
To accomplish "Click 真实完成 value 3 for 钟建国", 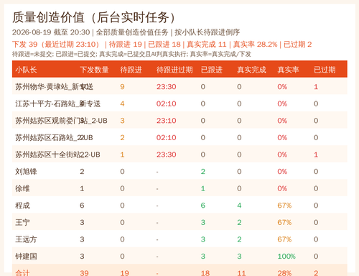I will point(239,257).
